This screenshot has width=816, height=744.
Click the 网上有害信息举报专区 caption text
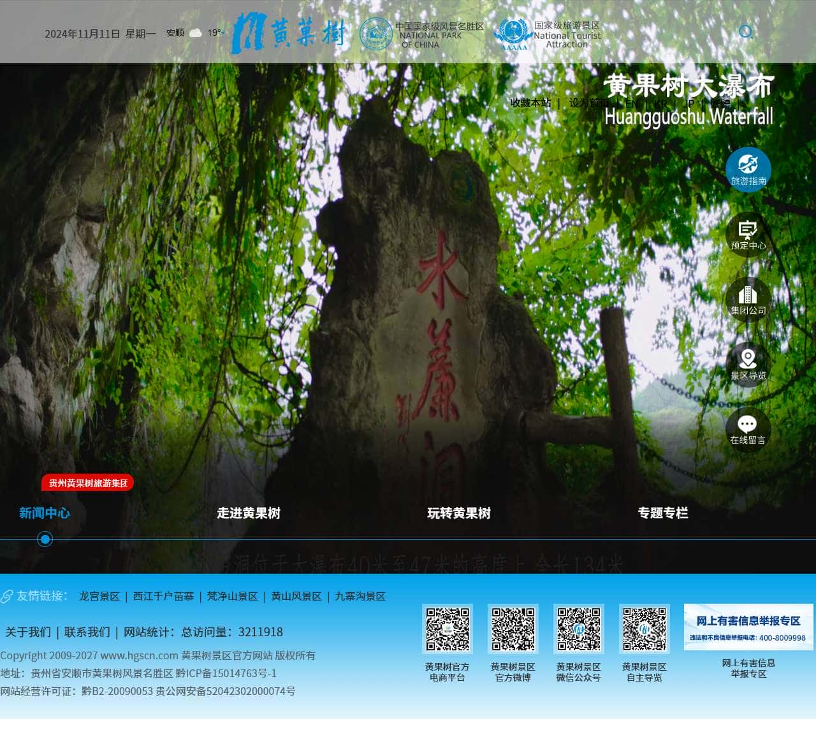(x=748, y=668)
